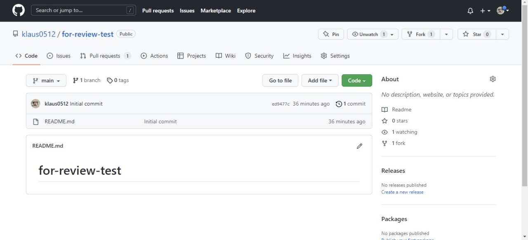Edit README with the pencil icon
Viewport: 528px width, 240px height.
(x=360, y=146)
